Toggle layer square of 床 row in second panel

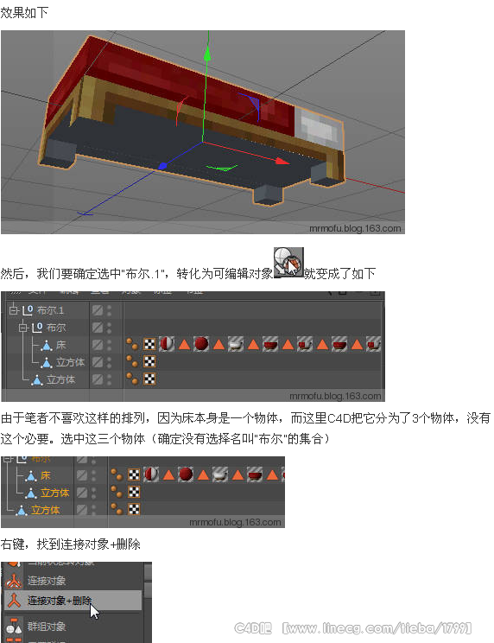[82, 475]
